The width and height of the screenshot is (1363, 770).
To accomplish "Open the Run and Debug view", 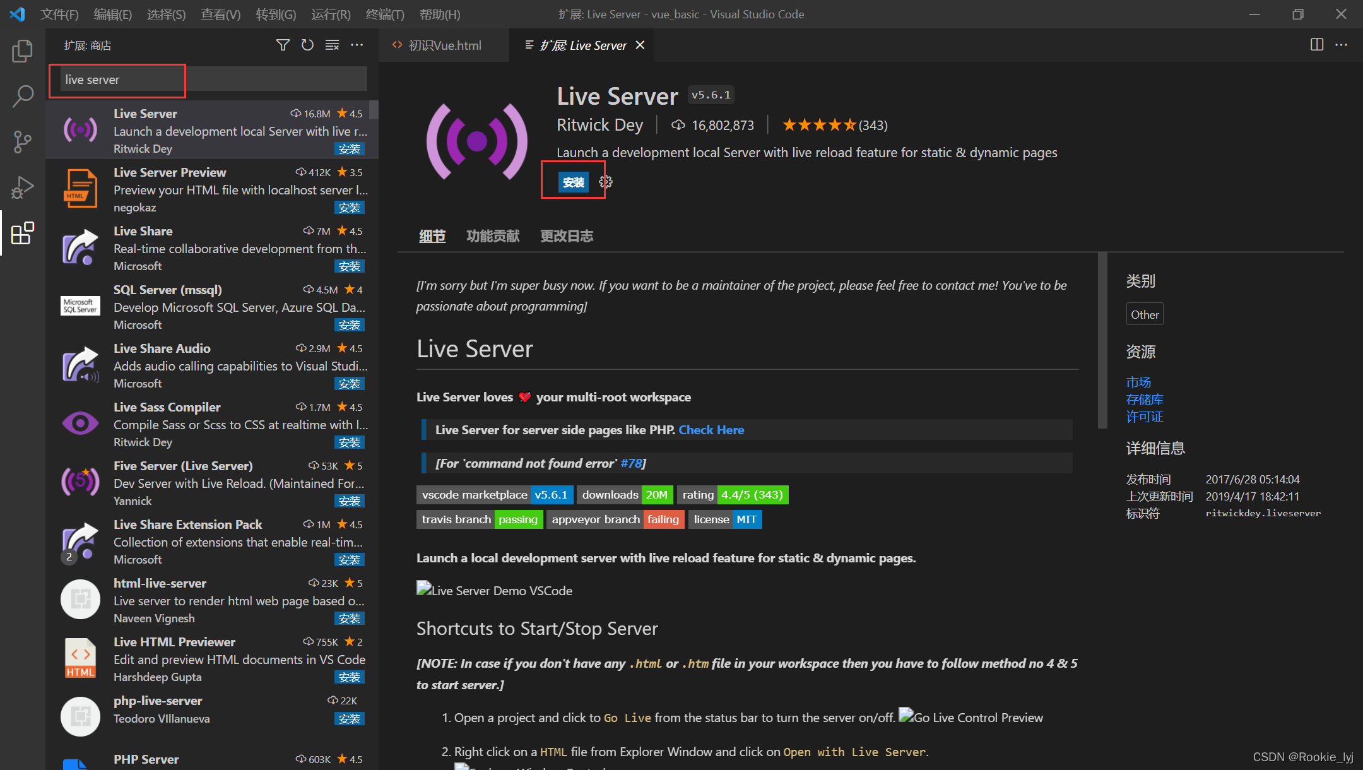I will (x=23, y=187).
